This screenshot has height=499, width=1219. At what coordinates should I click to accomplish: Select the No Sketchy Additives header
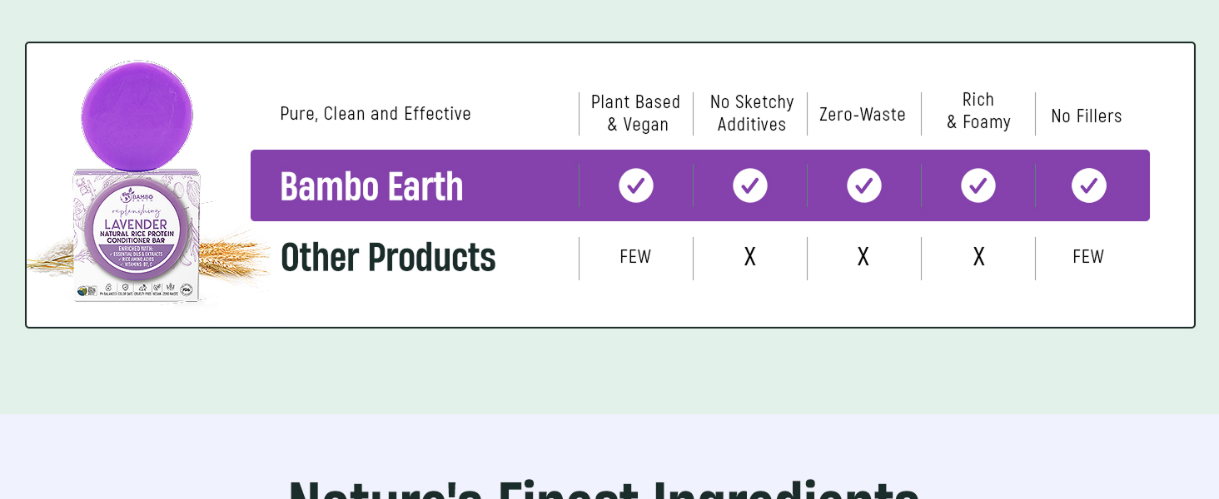tap(752, 113)
